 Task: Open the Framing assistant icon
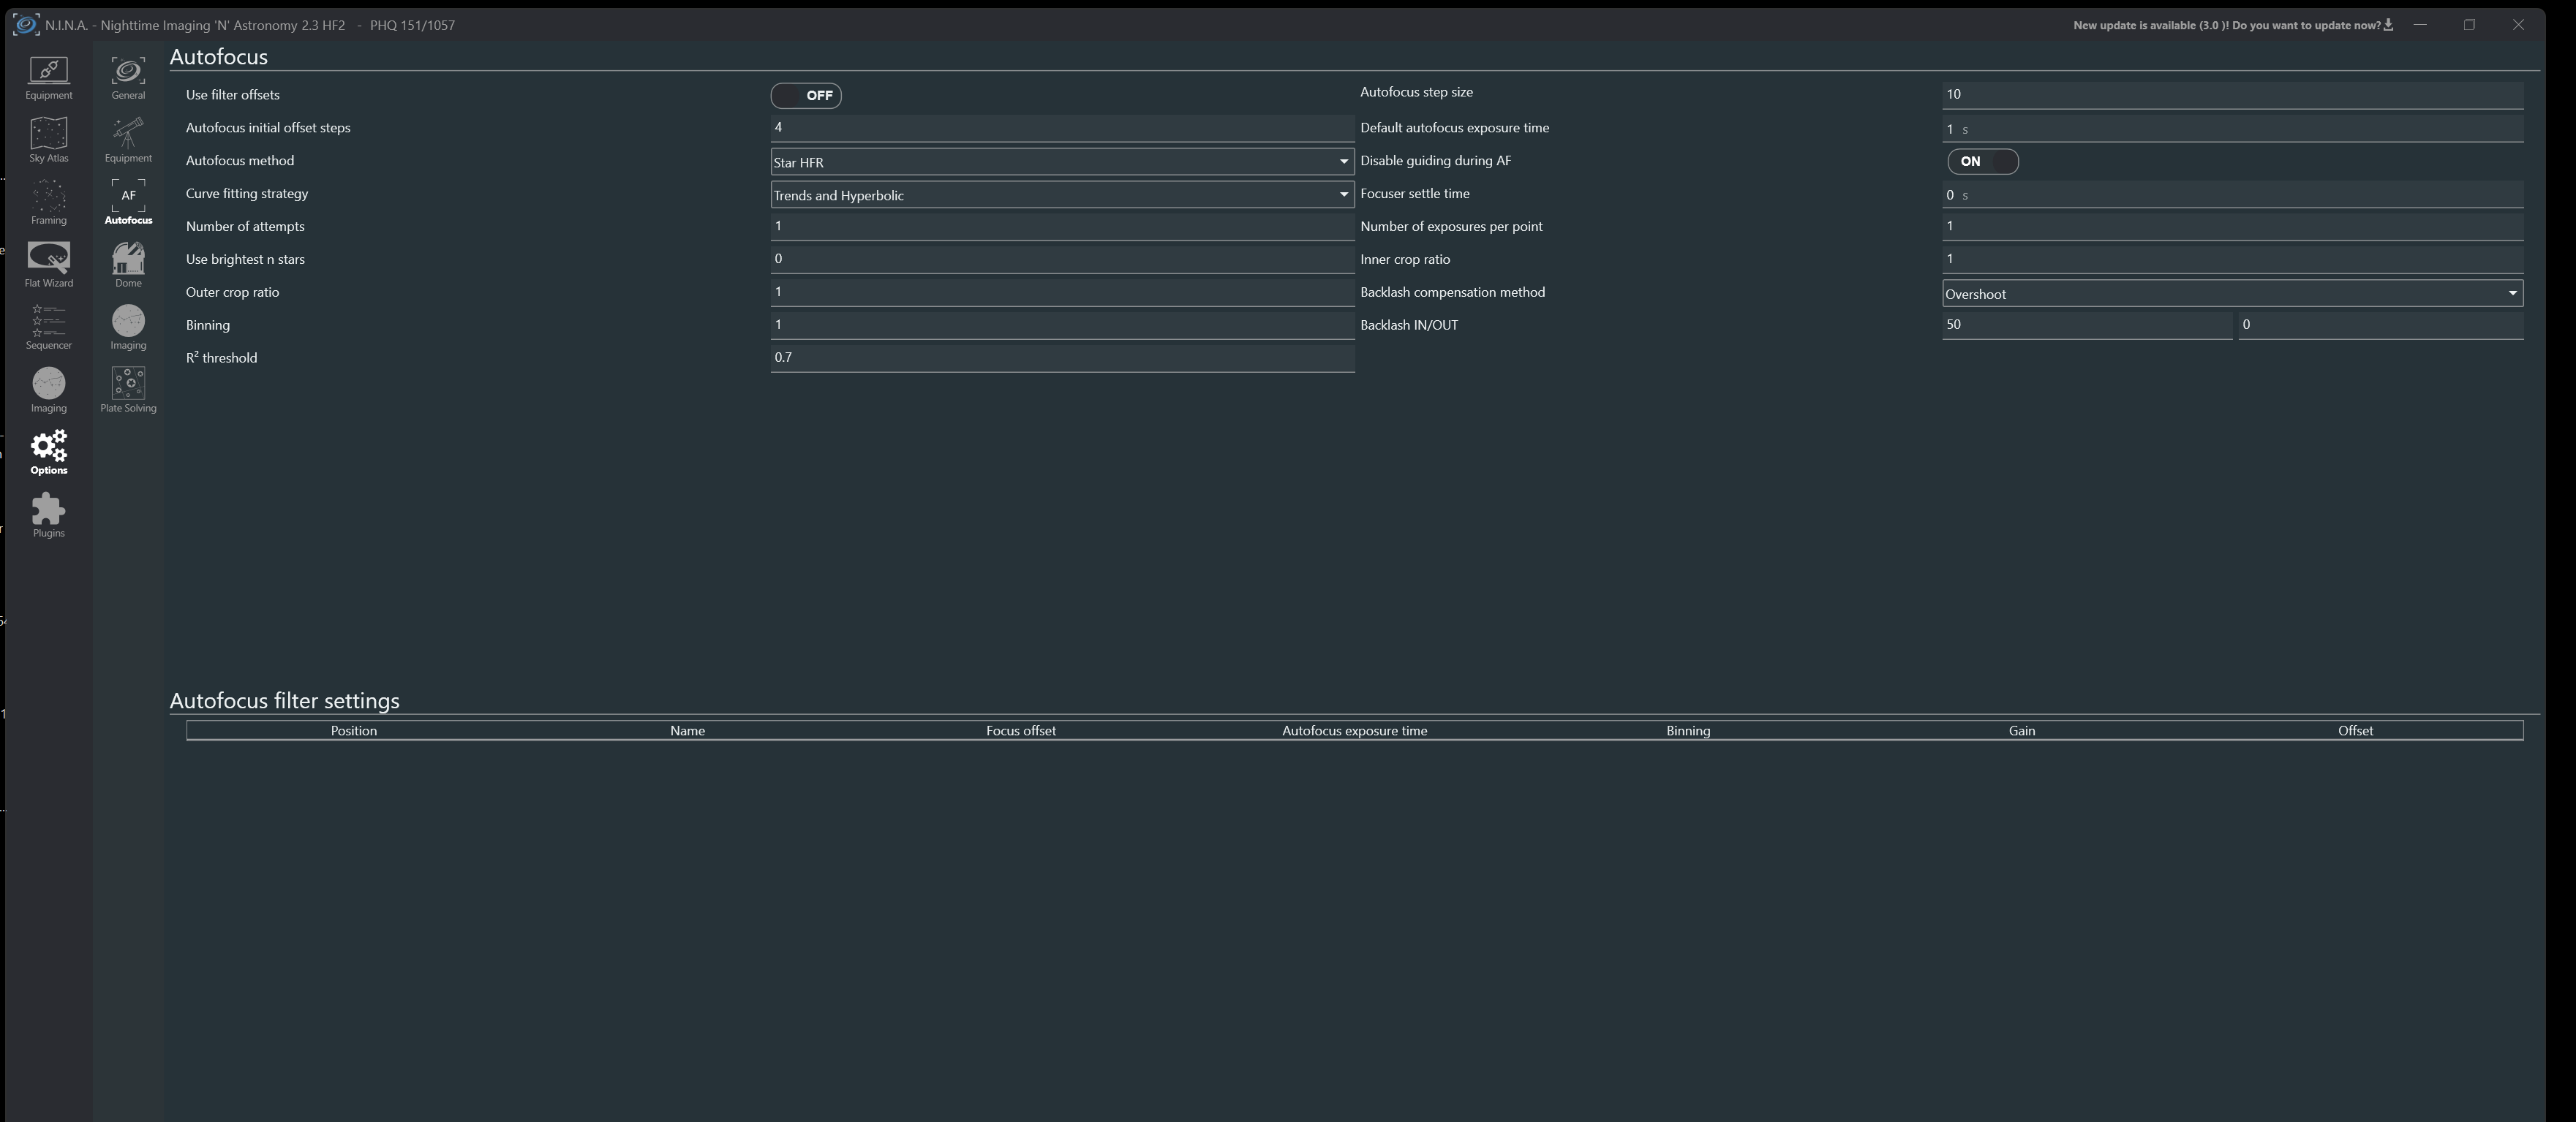48,200
